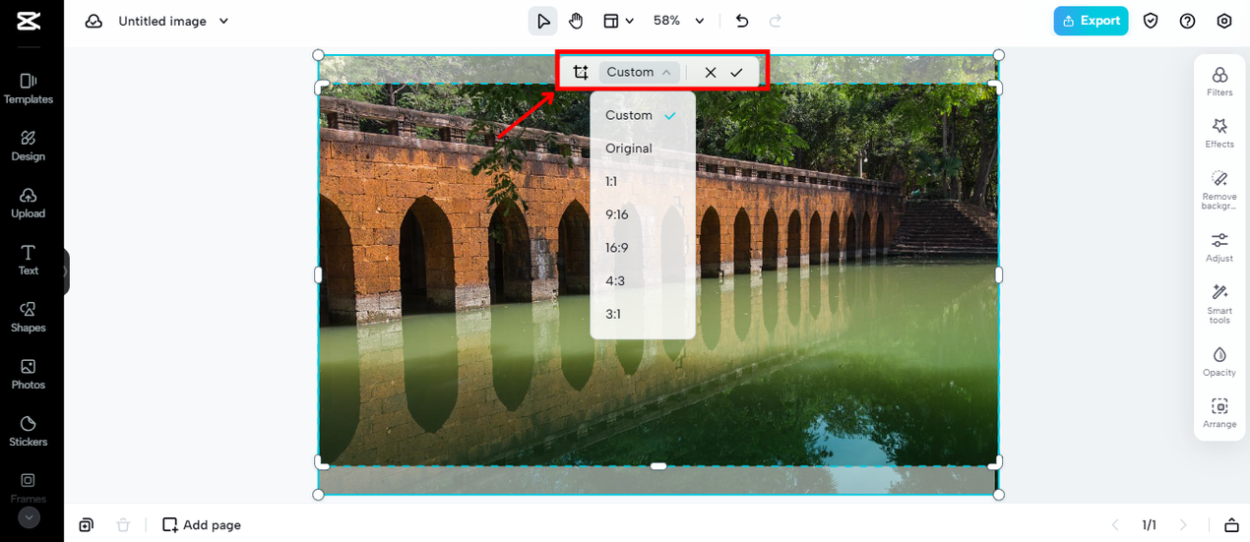This screenshot has width=1250, height=542.
Task: Go to next page arrow
Action: [x=1183, y=525]
